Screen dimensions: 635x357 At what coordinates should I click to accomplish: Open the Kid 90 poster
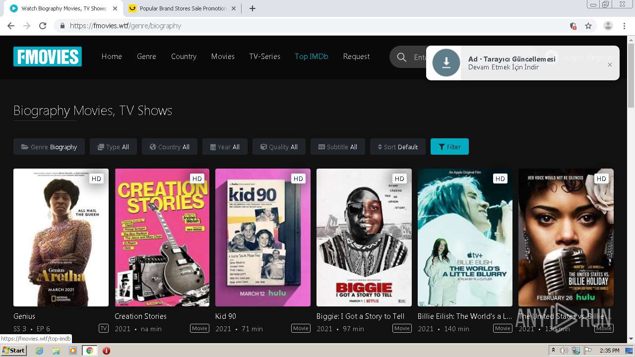click(263, 238)
